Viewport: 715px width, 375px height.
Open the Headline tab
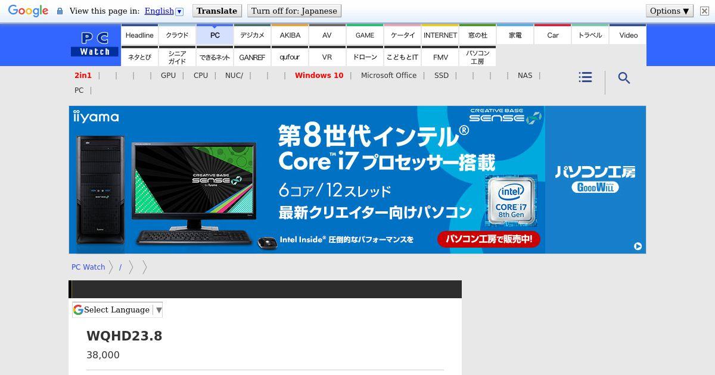click(139, 35)
